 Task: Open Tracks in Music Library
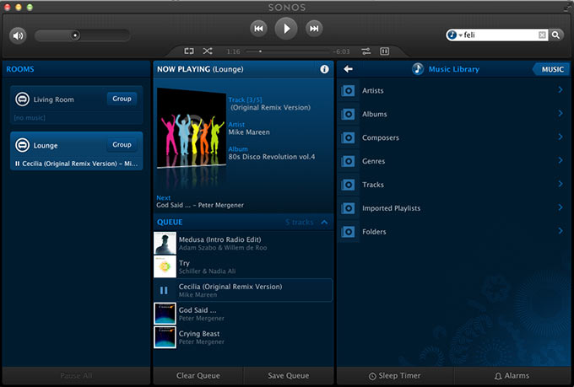pyautogui.click(x=453, y=185)
